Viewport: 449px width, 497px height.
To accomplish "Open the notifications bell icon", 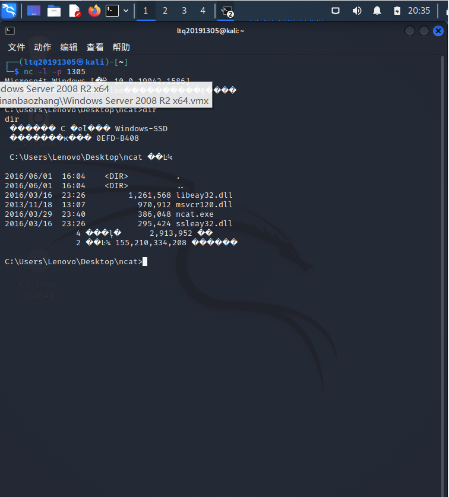I will [377, 11].
